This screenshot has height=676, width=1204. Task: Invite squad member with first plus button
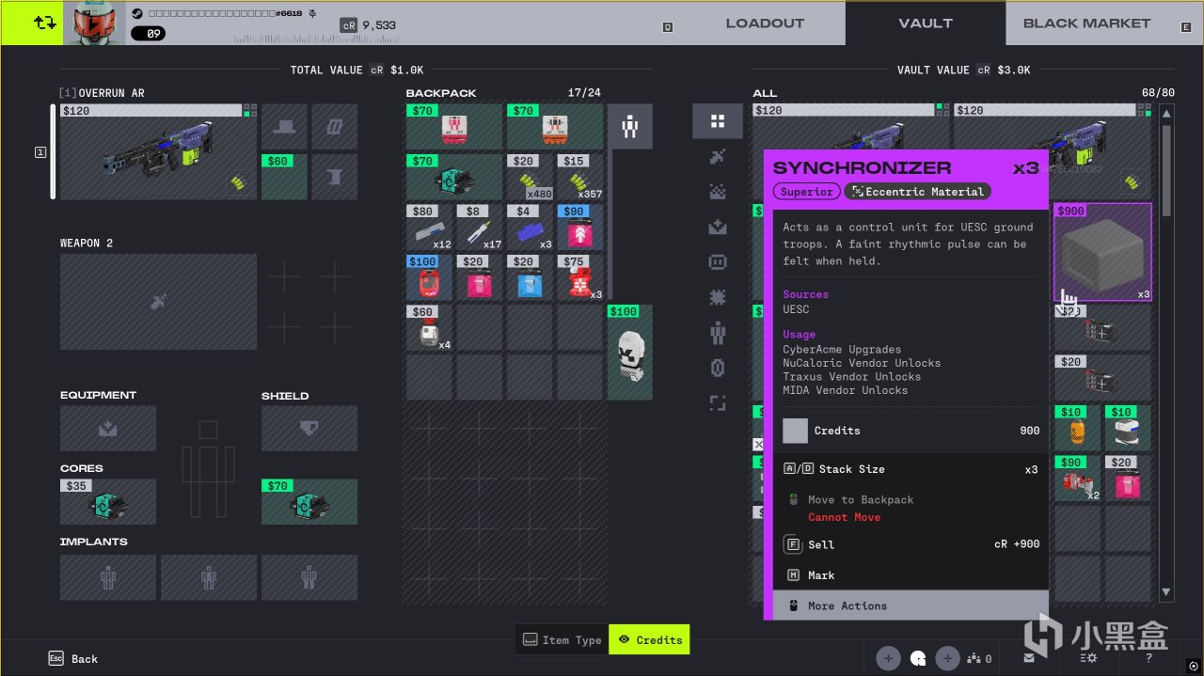(x=888, y=658)
